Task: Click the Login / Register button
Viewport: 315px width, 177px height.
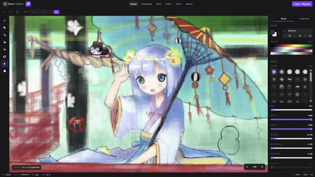Action: point(302,4)
